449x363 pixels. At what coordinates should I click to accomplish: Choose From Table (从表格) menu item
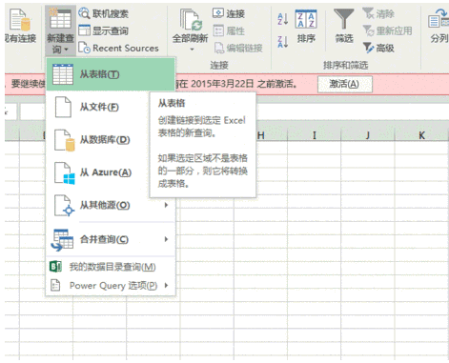point(111,74)
